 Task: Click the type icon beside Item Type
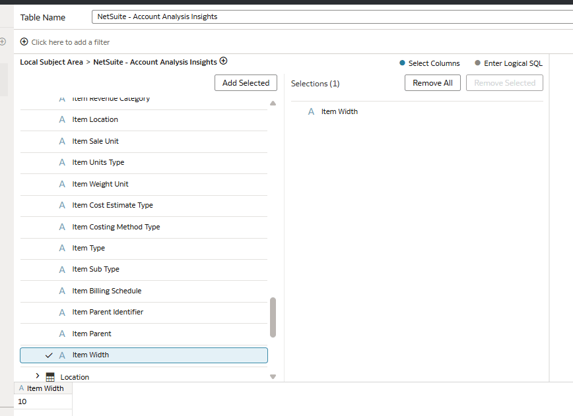pyautogui.click(x=62, y=248)
